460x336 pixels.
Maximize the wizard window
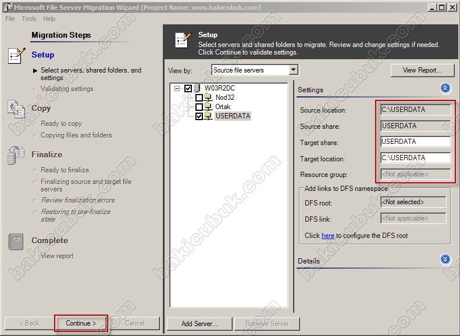click(x=441, y=8)
